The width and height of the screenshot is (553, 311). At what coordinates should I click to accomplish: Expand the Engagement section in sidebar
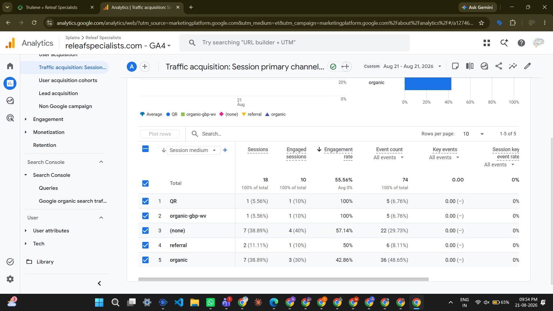coord(48,119)
